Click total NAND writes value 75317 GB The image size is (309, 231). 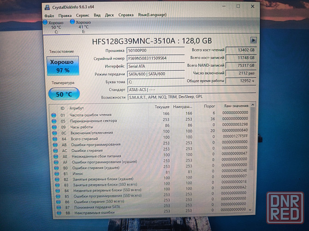click(241, 65)
